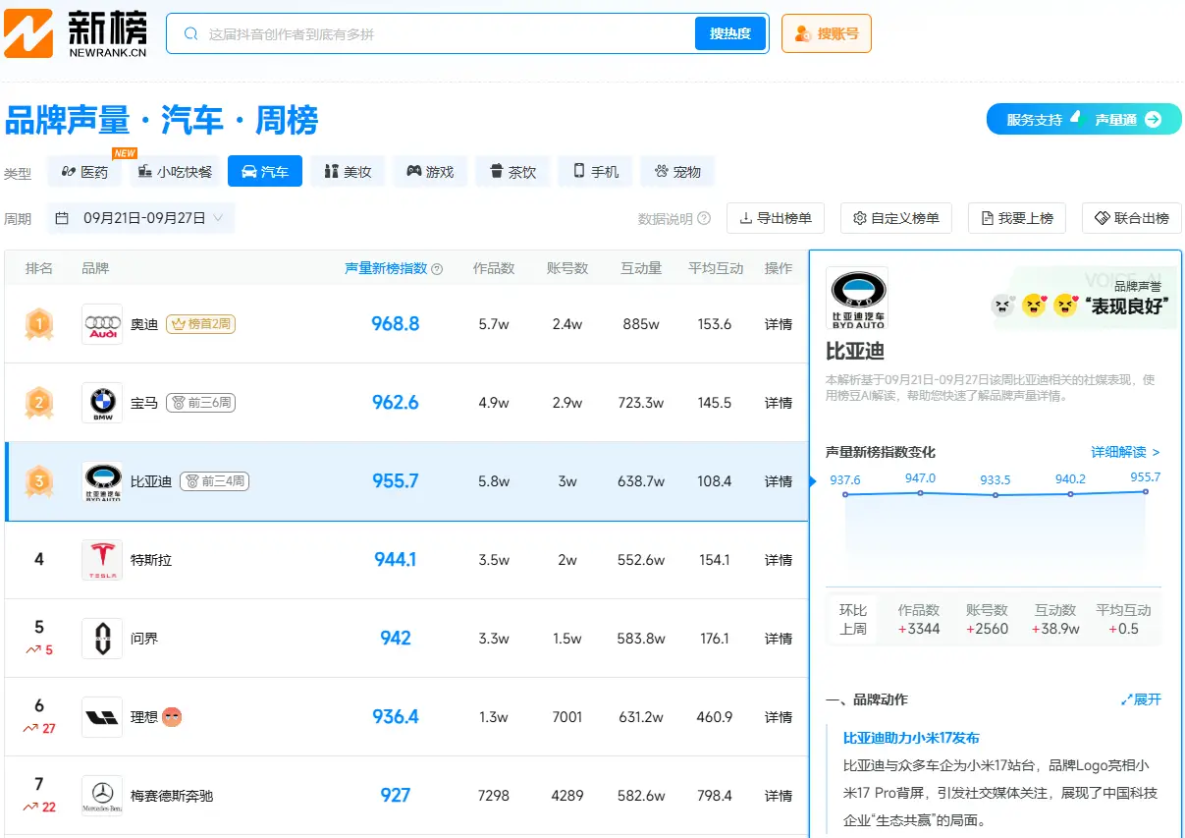Switch to the 美妆 category tab
Screen dimensions: 1185x838
tap(348, 172)
